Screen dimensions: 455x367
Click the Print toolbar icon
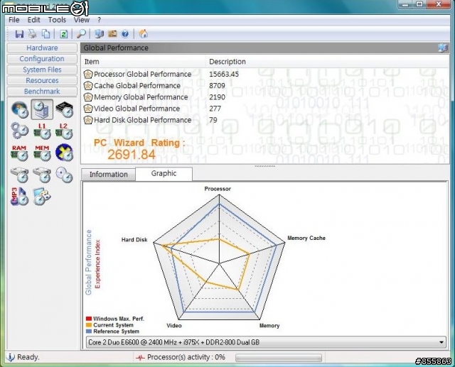(x=33, y=34)
